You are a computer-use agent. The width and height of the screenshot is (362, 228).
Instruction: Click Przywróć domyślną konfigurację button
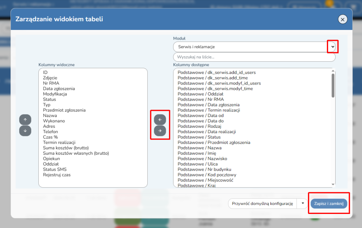pos(262,203)
